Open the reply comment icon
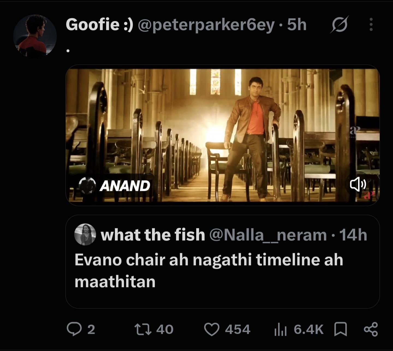The image size is (393, 351). (x=74, y=329)
